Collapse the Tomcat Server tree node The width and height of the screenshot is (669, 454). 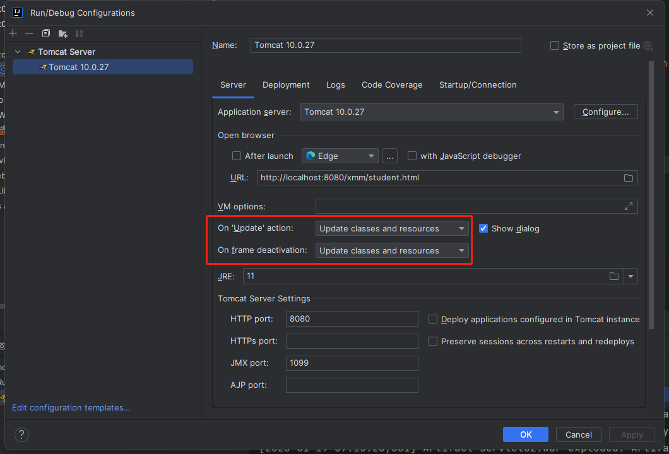(18, 52)
